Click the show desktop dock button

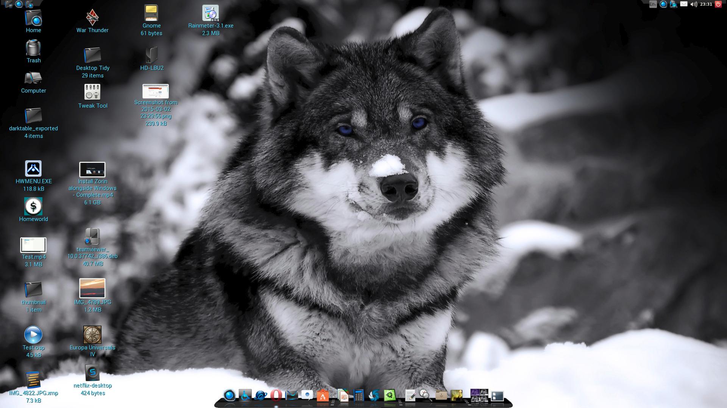coord(497,396)
